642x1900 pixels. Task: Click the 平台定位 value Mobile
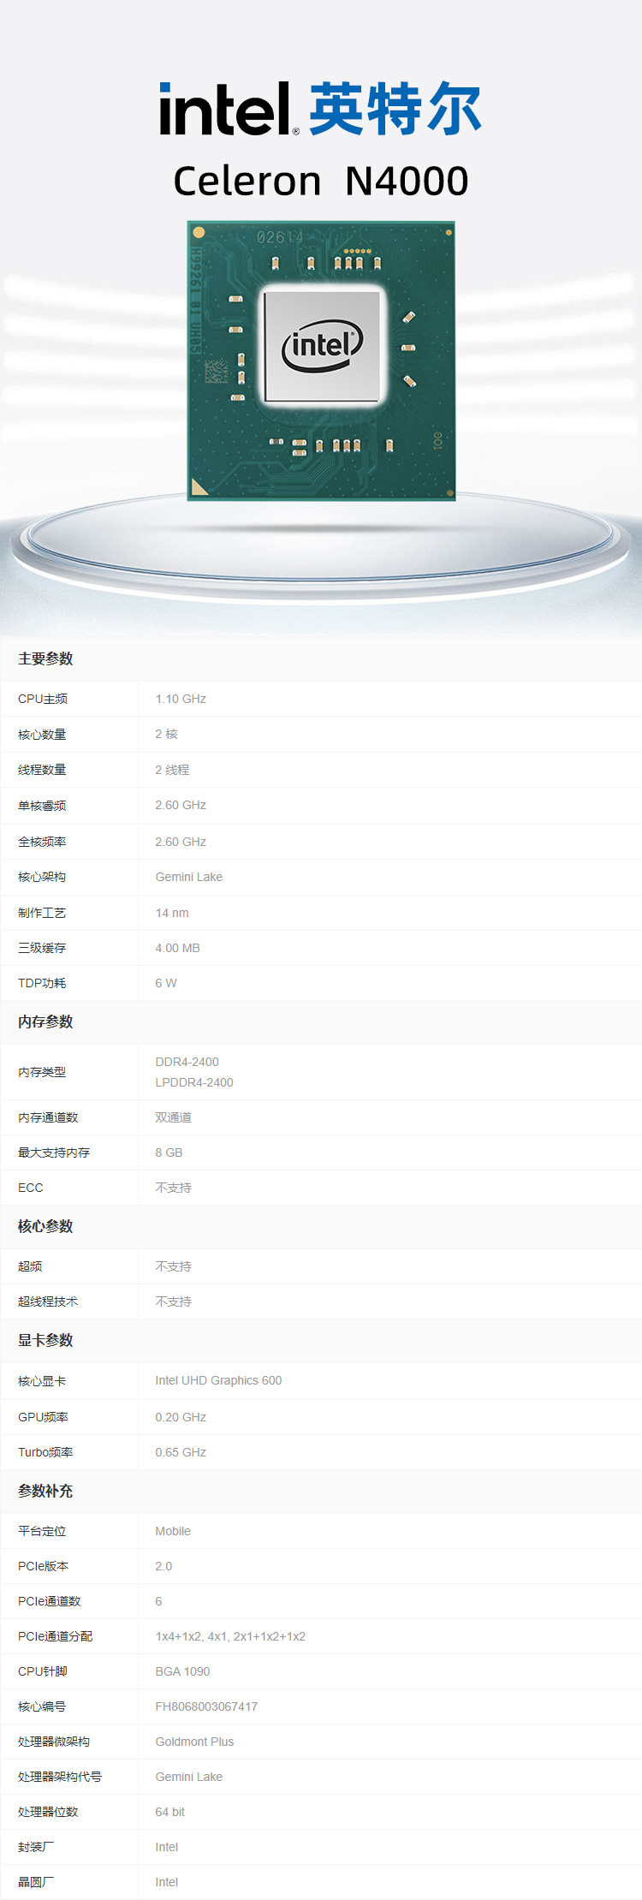tap(173, 1531)
